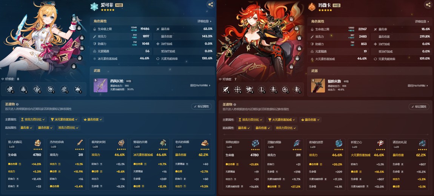Open 玛薇卡's flame circle passive talent icon

(285, 89)
